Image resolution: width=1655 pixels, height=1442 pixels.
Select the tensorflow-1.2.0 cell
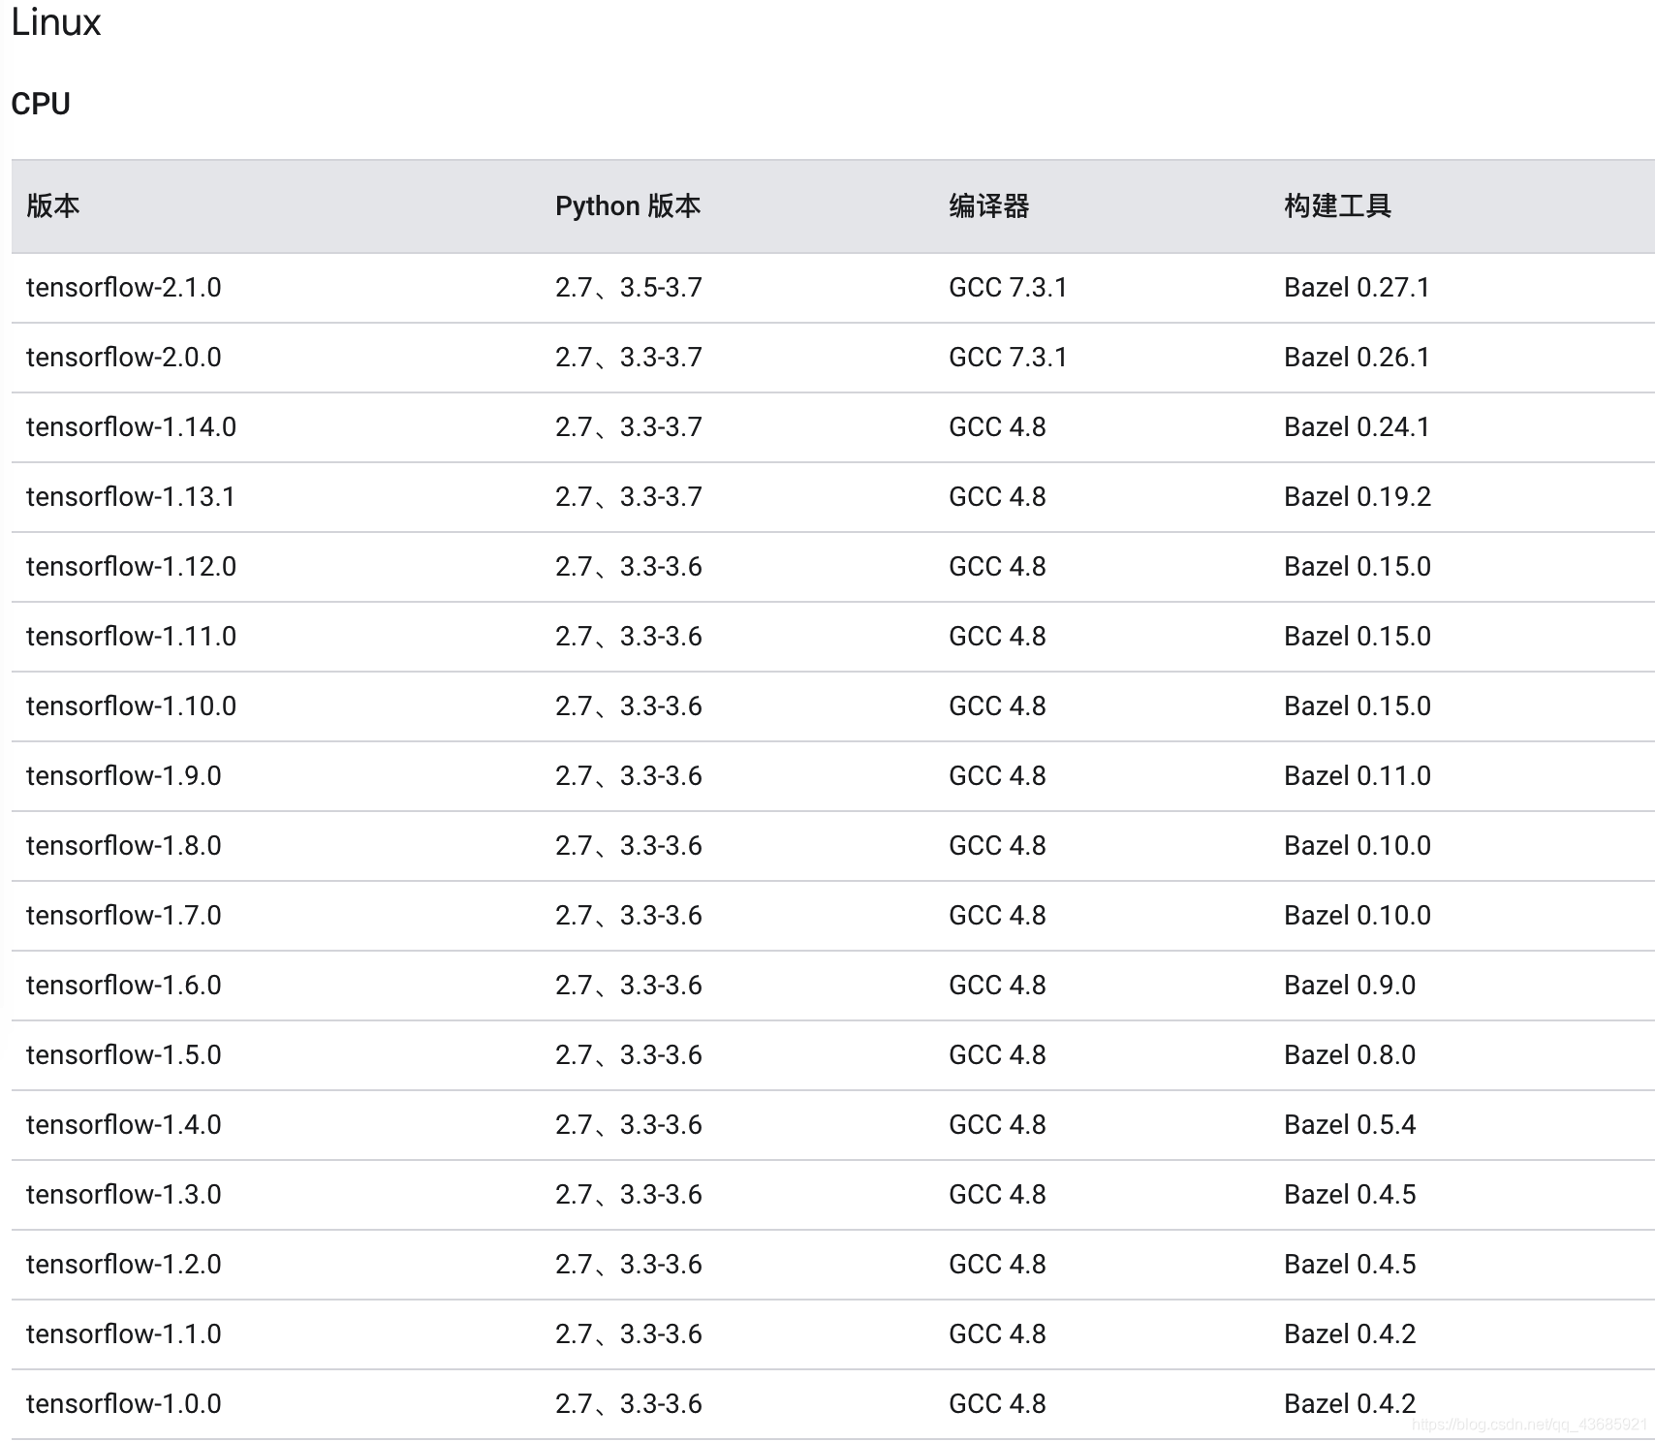[124, 1265]
